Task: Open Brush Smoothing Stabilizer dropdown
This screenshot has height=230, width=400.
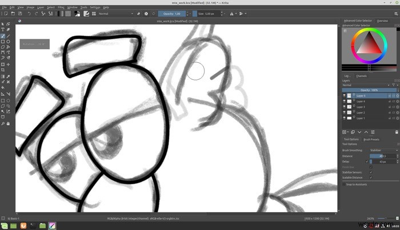Action: 383,150
